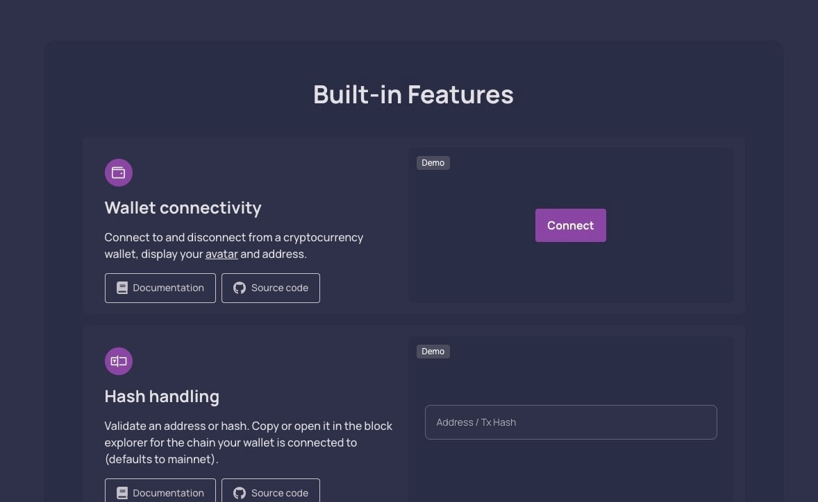
Task: Click the Demo badge in the Hash handling panel
Action: (433, 351)
